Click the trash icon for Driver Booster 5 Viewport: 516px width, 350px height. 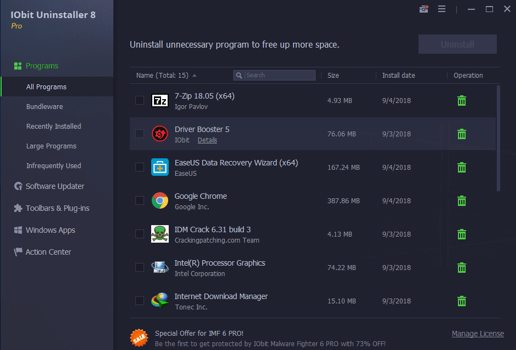462,134
